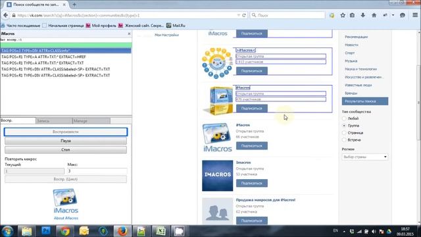Open Продажа макросов для iMacros! group link
Viewport: 421px width, 237px height.
point(266,200)
